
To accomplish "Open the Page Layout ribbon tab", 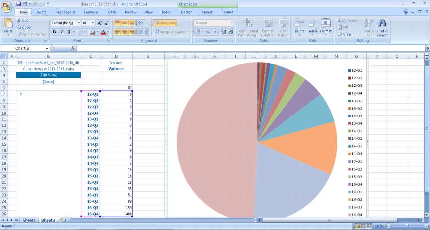I will [65, 12].
